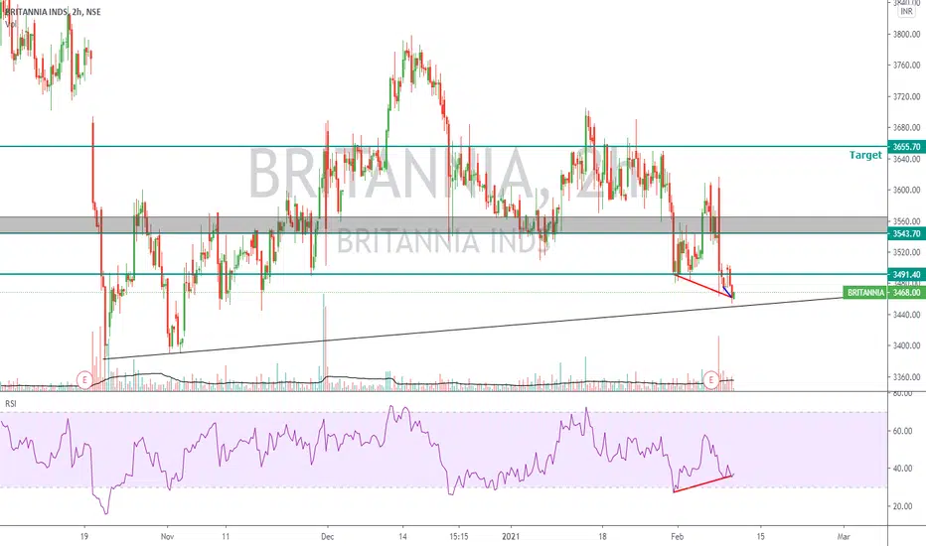Viewport: 926px width, 546px height.
Task: Click the 3543.70 price line label
Action: pos(906,233)
